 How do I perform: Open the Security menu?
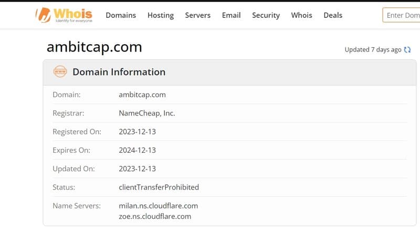[x=266, y=15]
